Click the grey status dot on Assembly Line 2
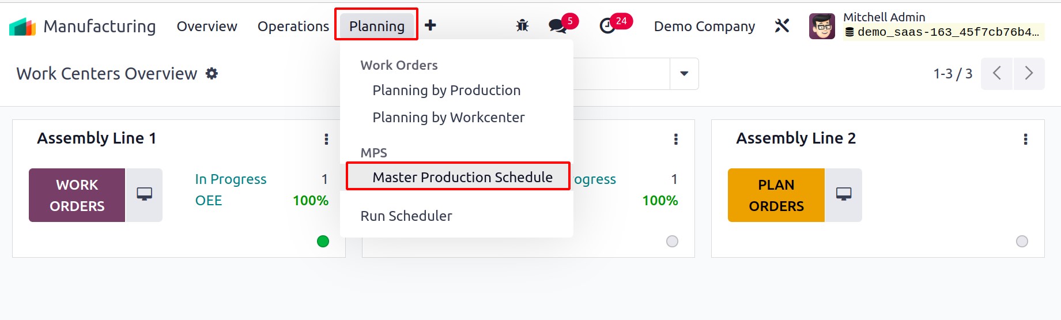 pyautogui.click(x=1022, y=242)
